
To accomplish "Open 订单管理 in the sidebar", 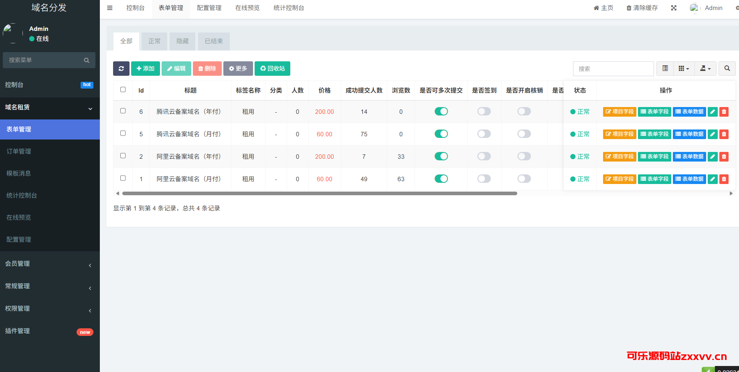I will coord(50,152).
